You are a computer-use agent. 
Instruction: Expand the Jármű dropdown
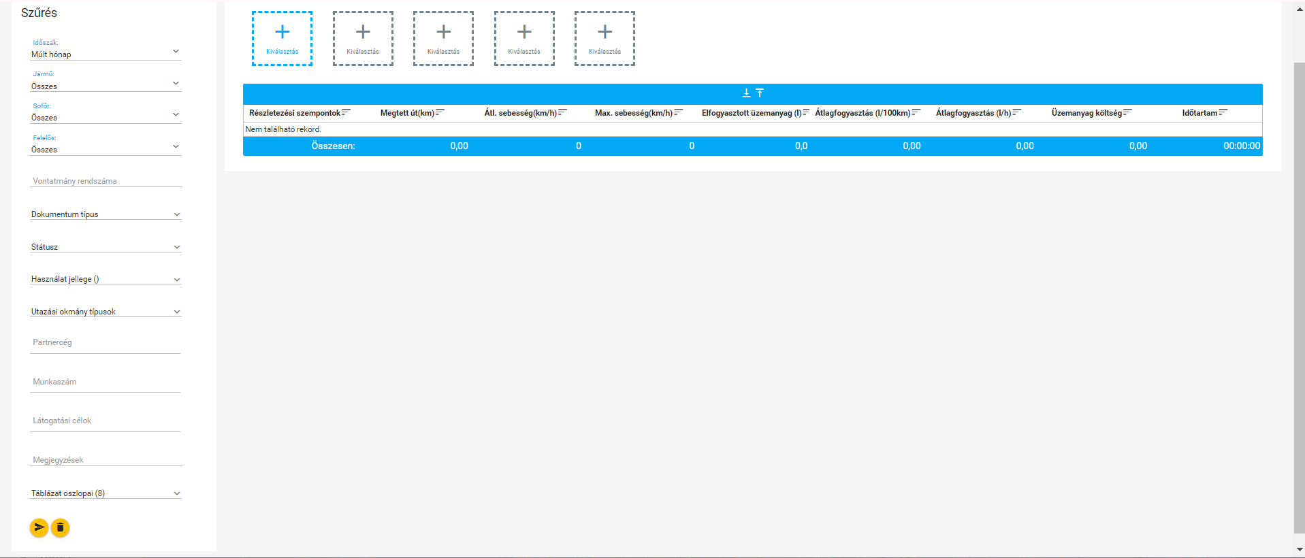tap(106, 86)
